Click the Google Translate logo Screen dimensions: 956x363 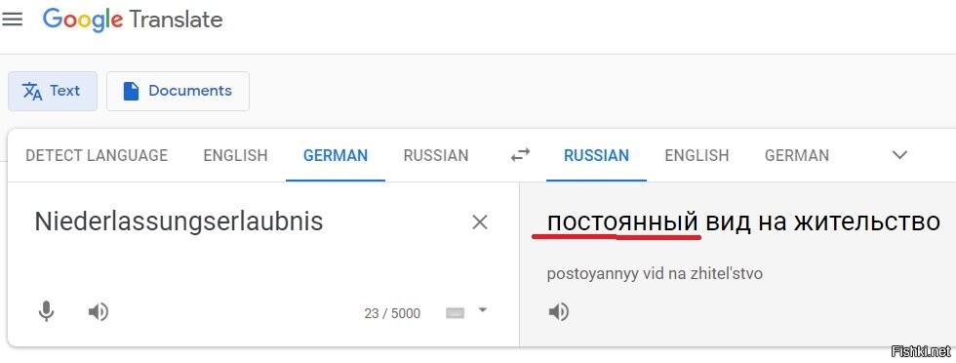click(133, 20)
